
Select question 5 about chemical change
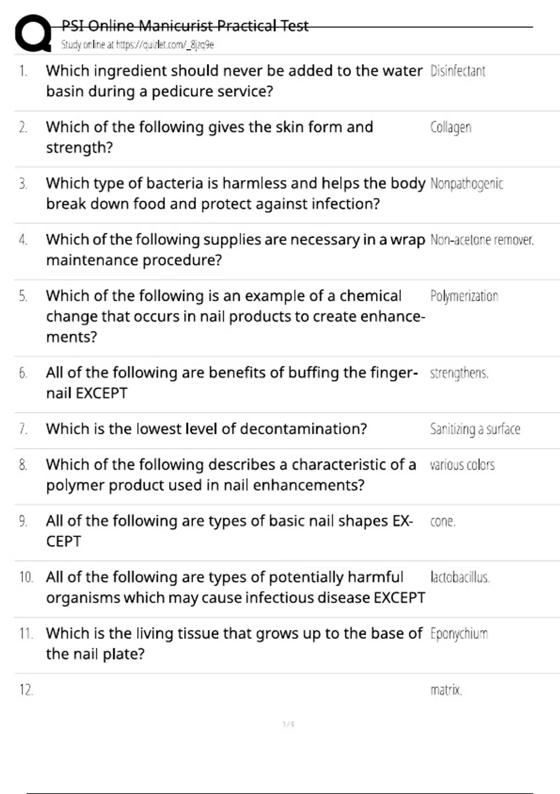236,316
